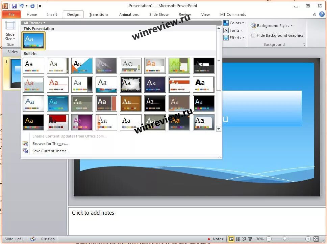327x244 pixels.
Task: Switch to Normal view icon
Action: 231,239
